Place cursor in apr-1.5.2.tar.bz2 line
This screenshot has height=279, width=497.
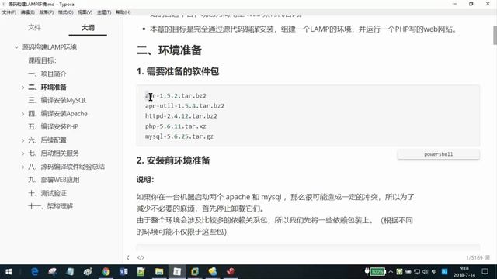tap(176, 95)
